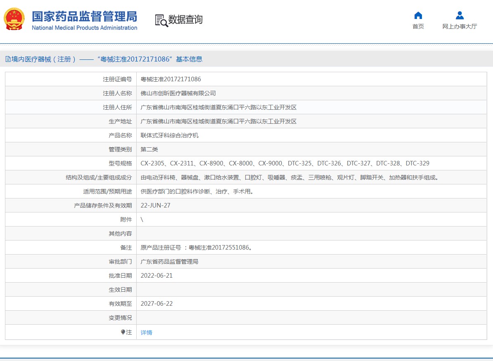Click the 数据查询 heading text
493x361 pixels.
click(185, 19)
